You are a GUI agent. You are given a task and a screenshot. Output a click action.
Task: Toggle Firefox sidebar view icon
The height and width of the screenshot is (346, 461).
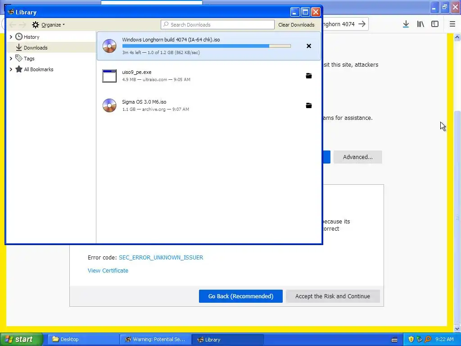[x=435, y=24]
